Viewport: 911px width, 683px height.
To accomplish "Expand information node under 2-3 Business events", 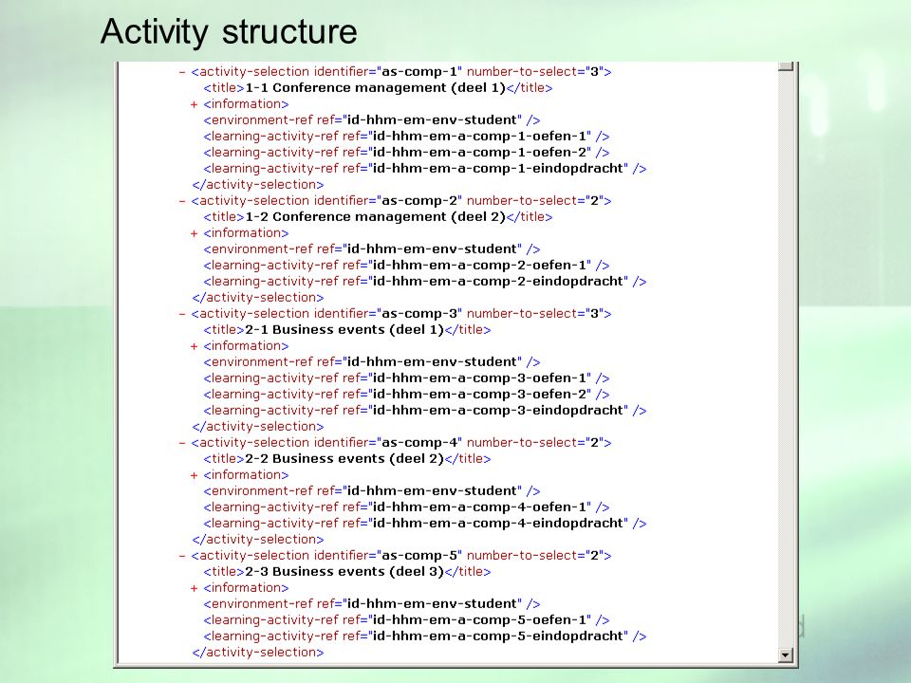I will click(194, 588).
